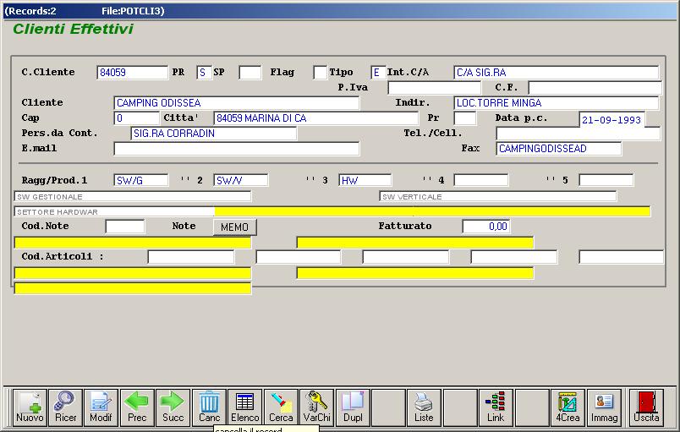Click the Int.C/A field with C/A SIG.RA
This screenshot has width=680, height=432.
click(x=557, y=73)
